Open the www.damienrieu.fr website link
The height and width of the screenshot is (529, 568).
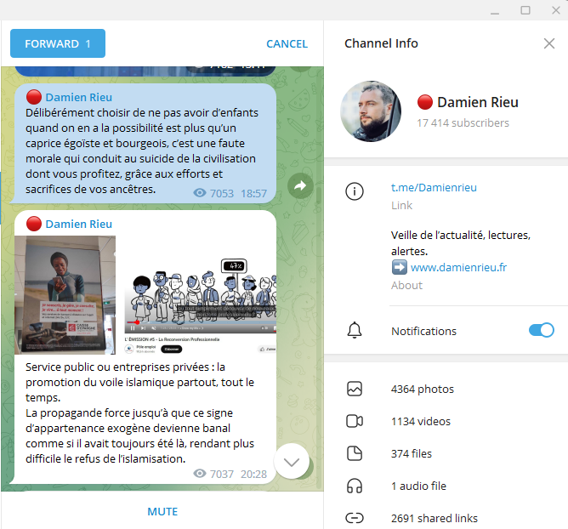458,267
